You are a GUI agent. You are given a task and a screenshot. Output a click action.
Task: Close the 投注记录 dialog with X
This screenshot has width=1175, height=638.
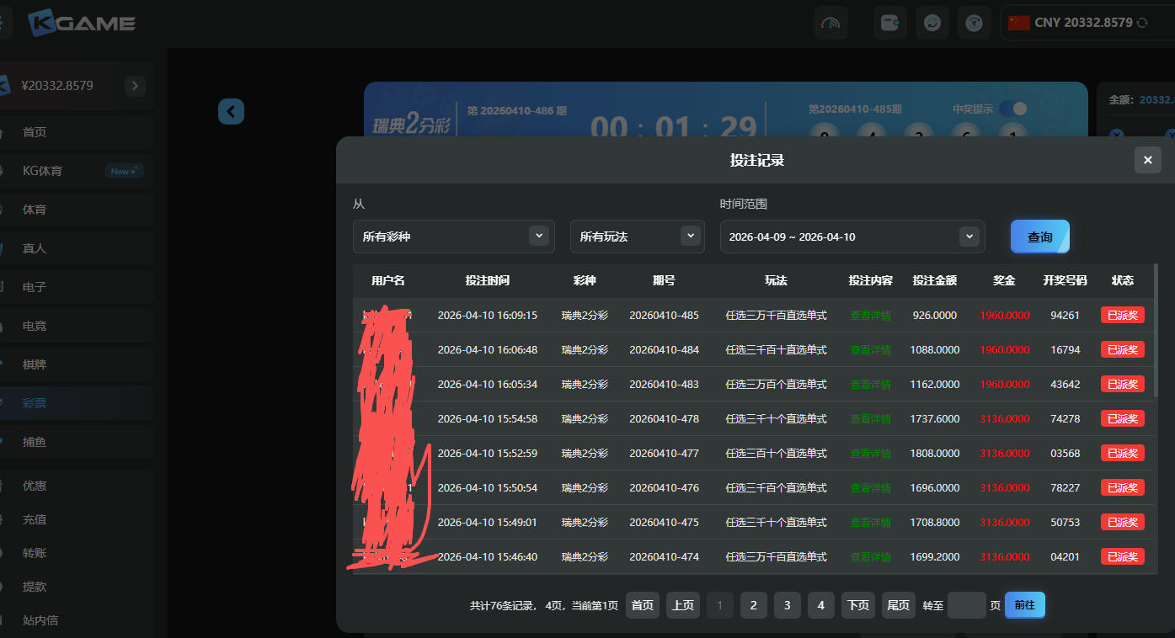(x=1147, y=160)
